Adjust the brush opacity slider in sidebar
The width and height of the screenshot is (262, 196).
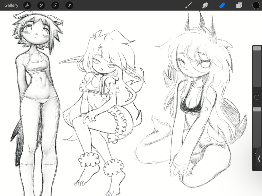[257, 128]
